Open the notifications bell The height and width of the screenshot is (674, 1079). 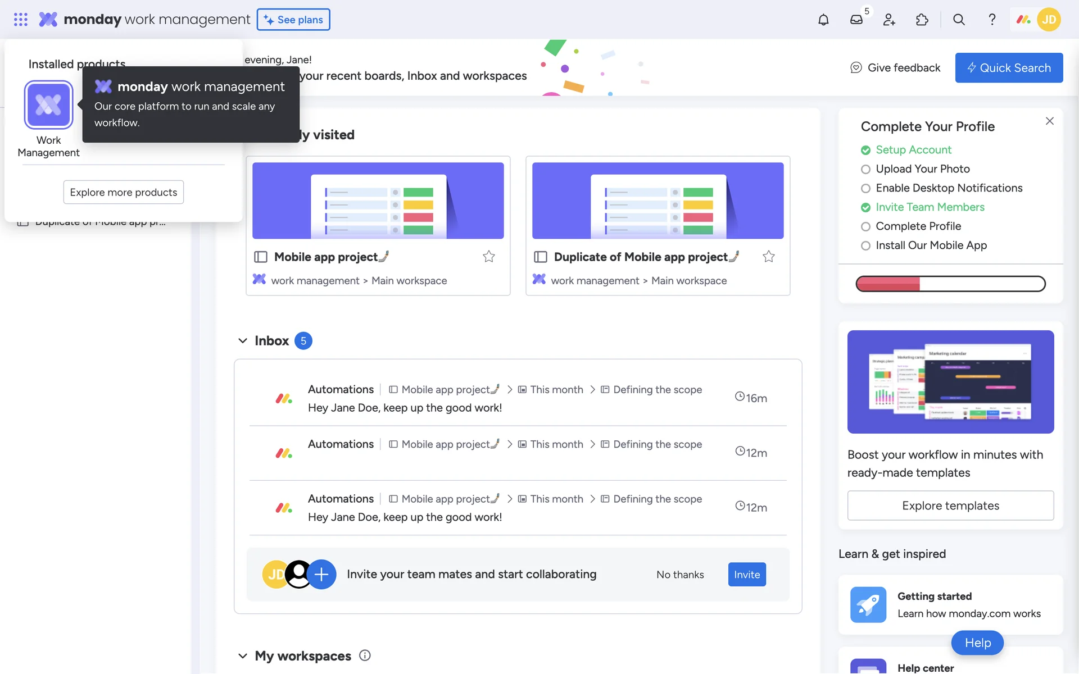click(x=823, y=20)
